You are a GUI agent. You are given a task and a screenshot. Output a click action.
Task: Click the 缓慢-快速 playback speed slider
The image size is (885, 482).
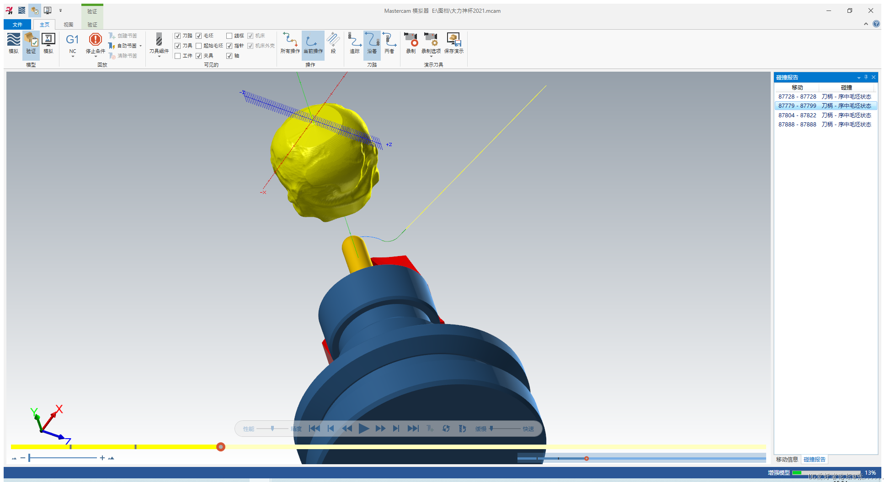pyautogui.click(x=504, y=429)
